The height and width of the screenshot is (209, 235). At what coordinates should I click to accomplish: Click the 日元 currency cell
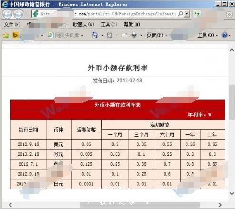59,184
